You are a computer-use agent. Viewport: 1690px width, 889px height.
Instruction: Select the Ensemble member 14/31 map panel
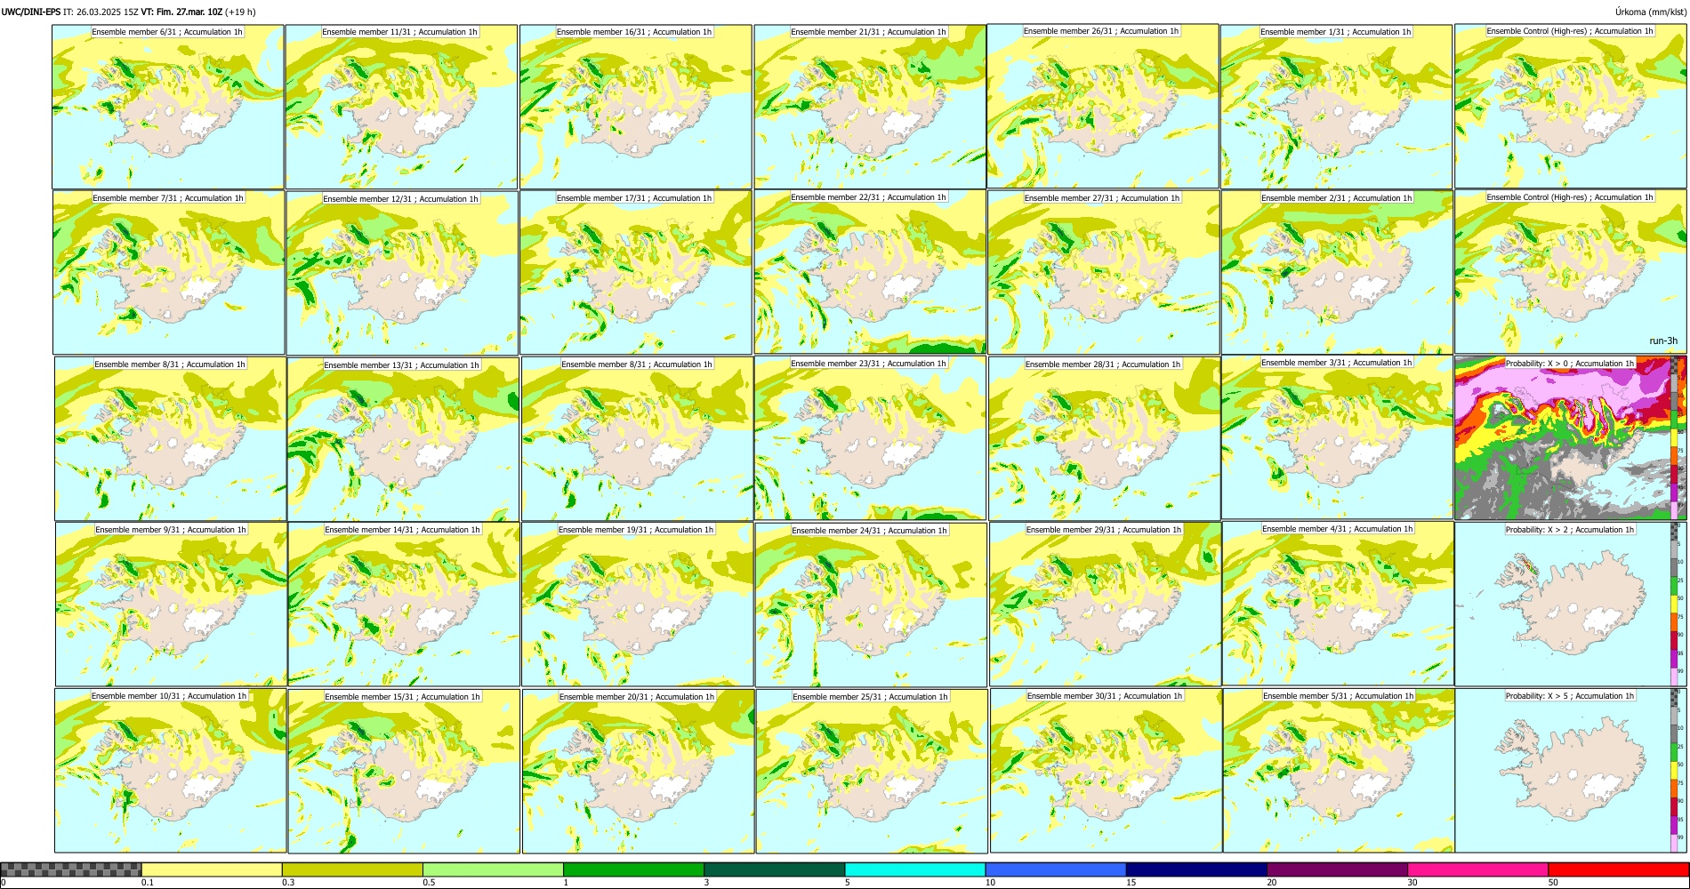tap(404, 605)
